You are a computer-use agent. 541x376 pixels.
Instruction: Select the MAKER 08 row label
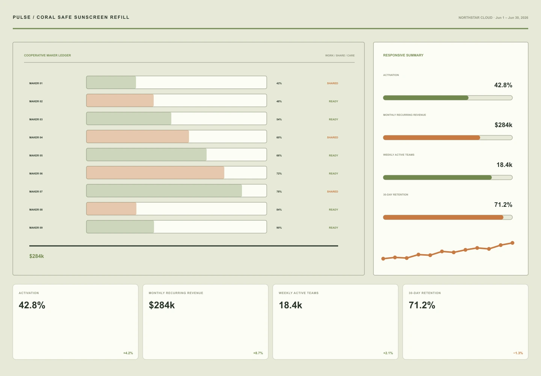click(x=36, y=210)
